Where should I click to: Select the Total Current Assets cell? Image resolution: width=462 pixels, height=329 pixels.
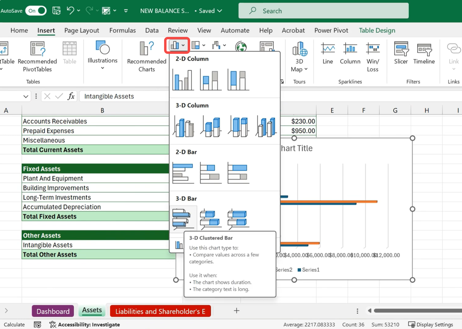96,150
